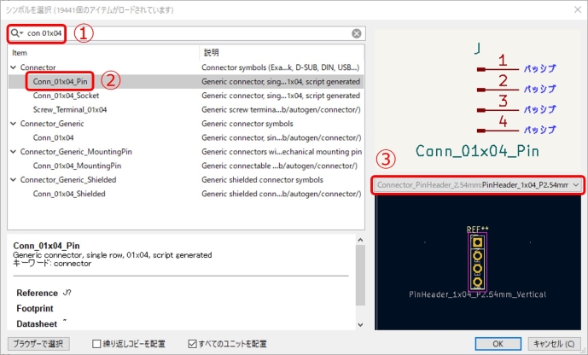
Task: Collapse the Connector_Generic_MountingPin group
Action: (x=13, y=151)
